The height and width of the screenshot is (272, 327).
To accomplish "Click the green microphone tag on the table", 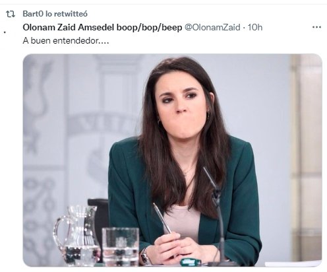I will (191, 262).
